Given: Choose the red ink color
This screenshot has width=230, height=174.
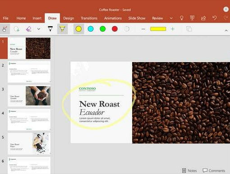Looking at the screenshot, I should (x=115, y=29).
